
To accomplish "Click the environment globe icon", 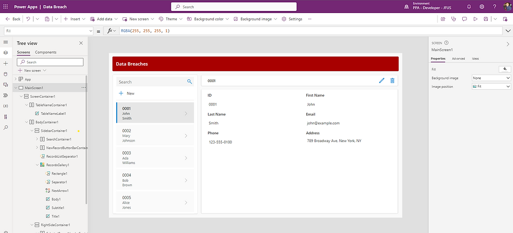I will click(x=407, y=6).
